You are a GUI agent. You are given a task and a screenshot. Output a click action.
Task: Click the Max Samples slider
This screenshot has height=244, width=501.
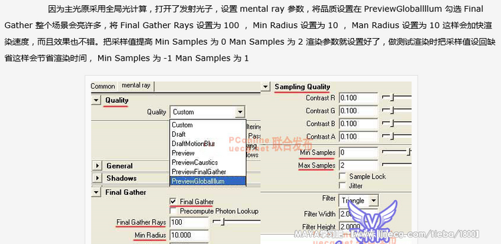click(x=397, y=165)
